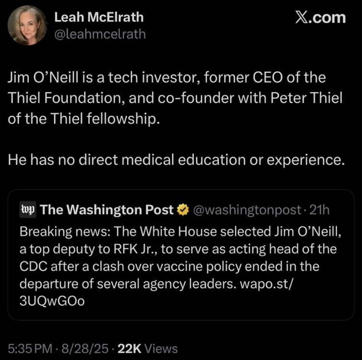Click the Leah McElrath display name
362x360 pixels.
coord(99,18)
